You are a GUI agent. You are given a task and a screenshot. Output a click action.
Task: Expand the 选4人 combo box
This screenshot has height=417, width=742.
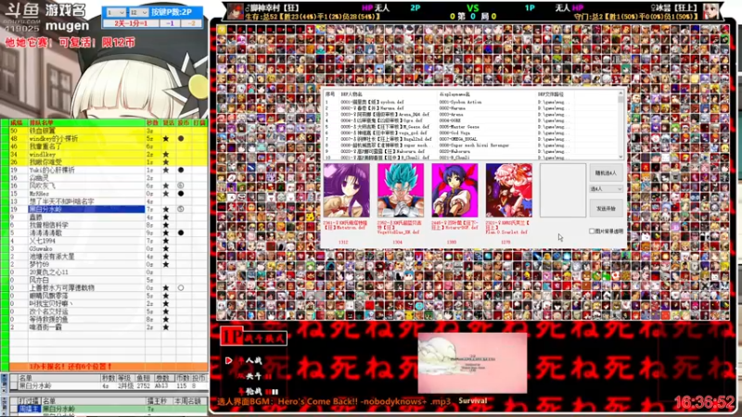[607, 189]
